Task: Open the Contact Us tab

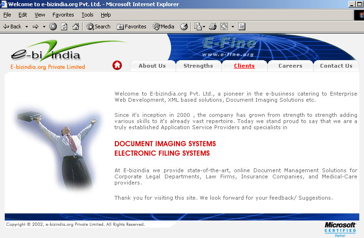Action: pos(336,66)
